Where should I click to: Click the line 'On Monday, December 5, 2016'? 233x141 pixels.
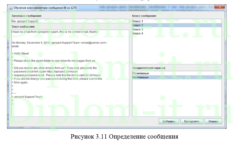(59, 43)
